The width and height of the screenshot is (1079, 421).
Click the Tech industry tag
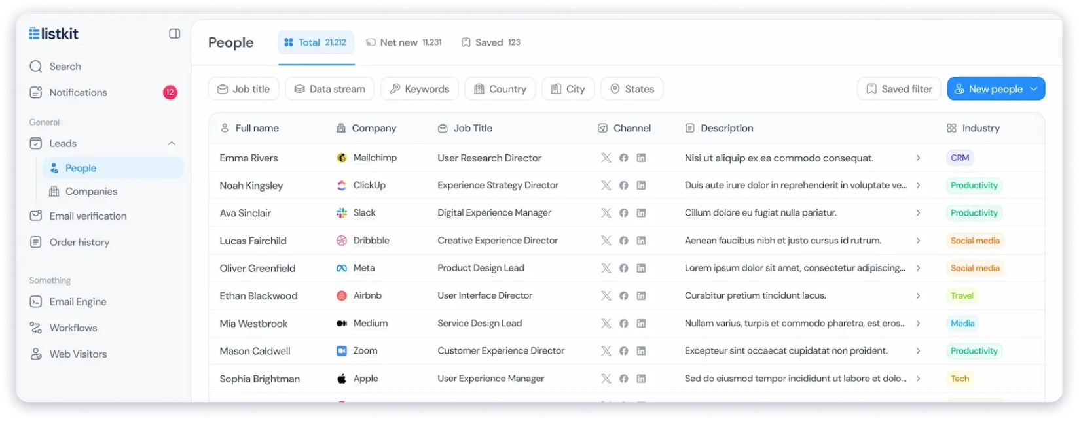pos(960,379)
